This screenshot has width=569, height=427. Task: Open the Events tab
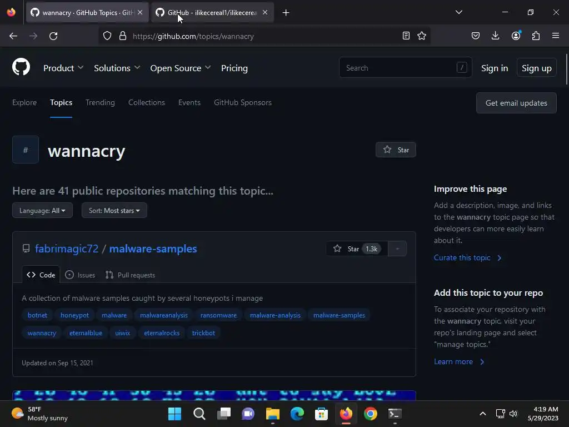pyautogui.click(x=189, y=102)
